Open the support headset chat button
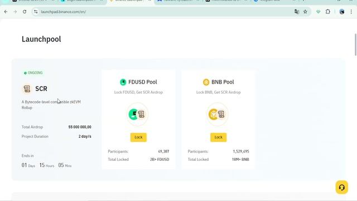 tap(341, 188)
